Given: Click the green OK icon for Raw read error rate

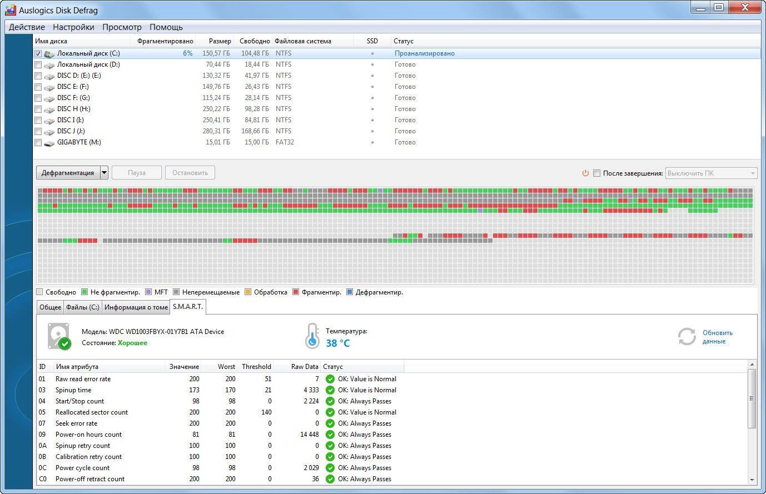Looking at the screenshot, I should [x=330, y=379].
